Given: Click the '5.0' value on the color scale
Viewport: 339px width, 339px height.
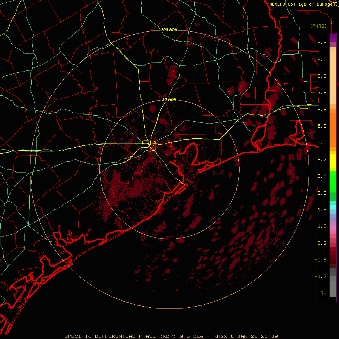Looking at the screenshot, I should [x=322, y=143].
